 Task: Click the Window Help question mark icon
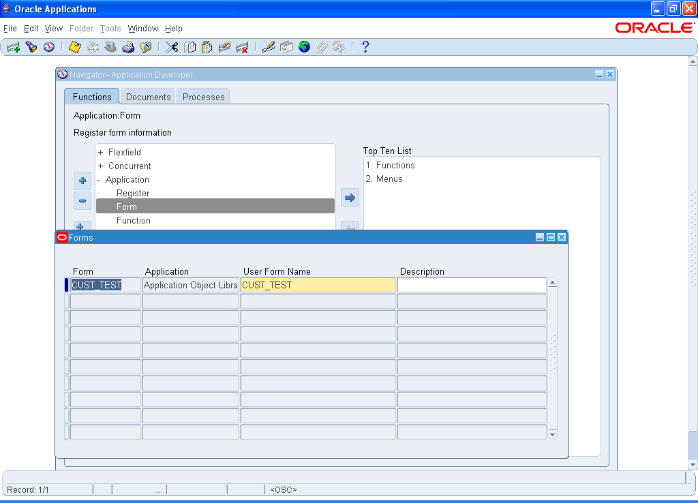point(365,47)
